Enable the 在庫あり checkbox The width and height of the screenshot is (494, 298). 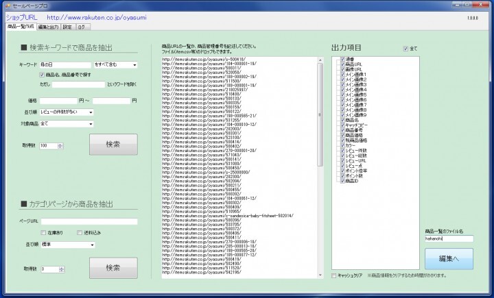point(43,232)
